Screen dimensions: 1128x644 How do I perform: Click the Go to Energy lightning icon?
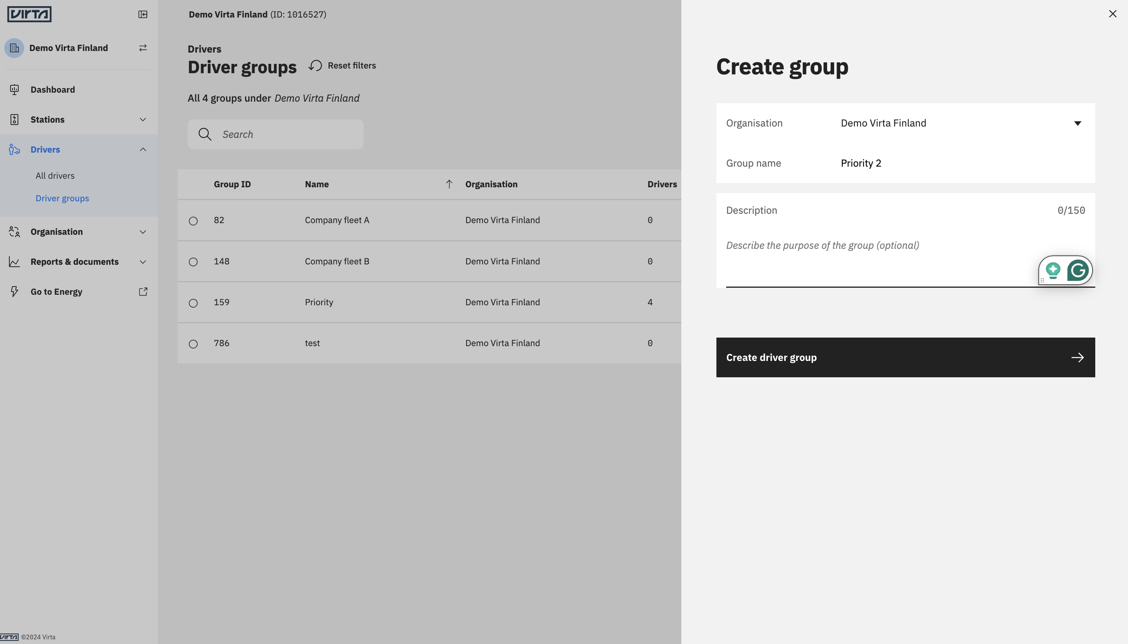[14, 292]
